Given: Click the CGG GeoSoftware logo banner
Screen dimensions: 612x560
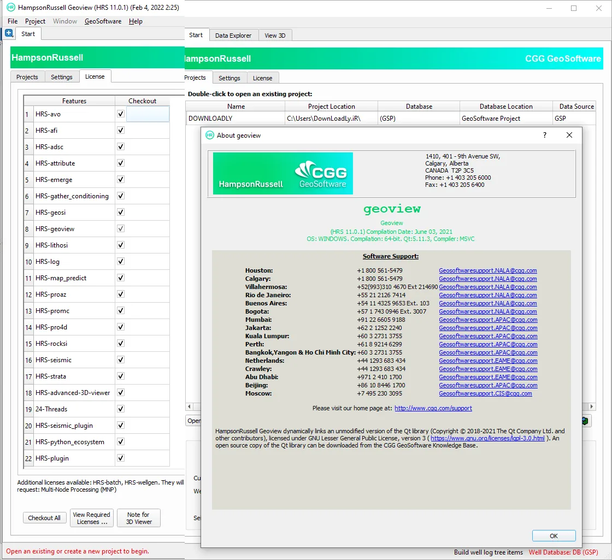Looking at the screenshot, I should pos(283,173).
